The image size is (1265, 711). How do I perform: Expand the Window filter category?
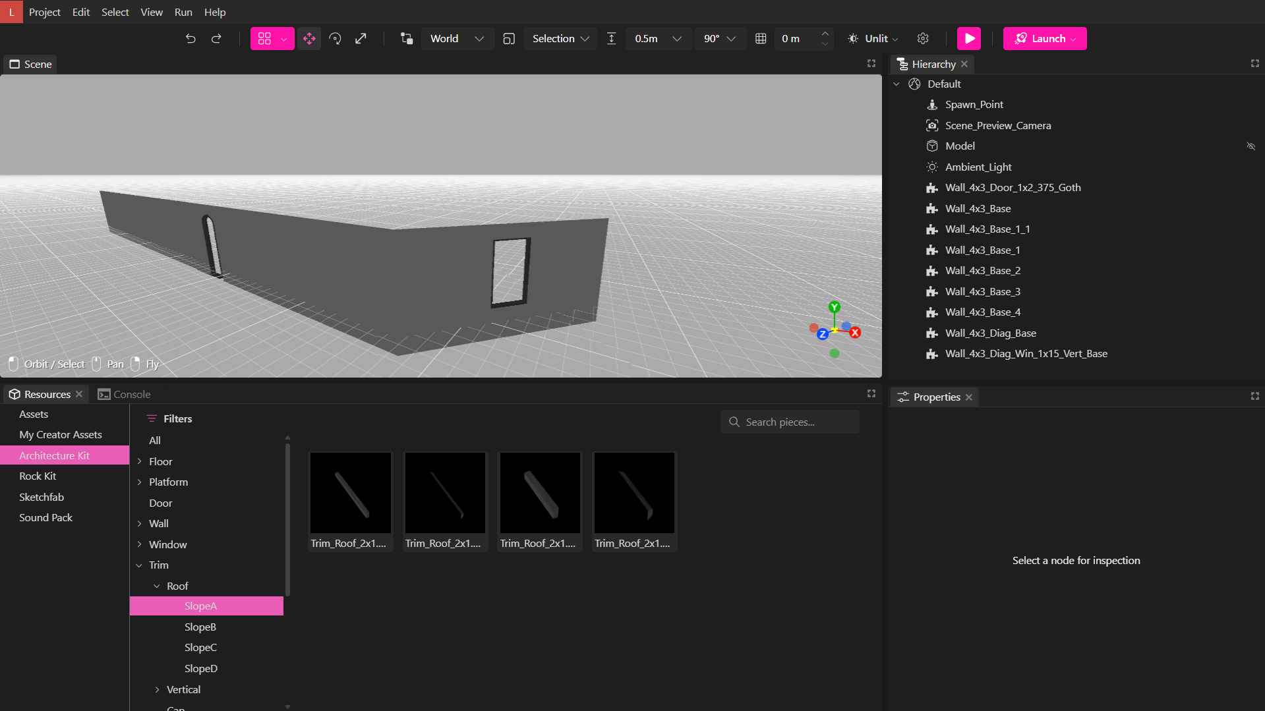139,545
